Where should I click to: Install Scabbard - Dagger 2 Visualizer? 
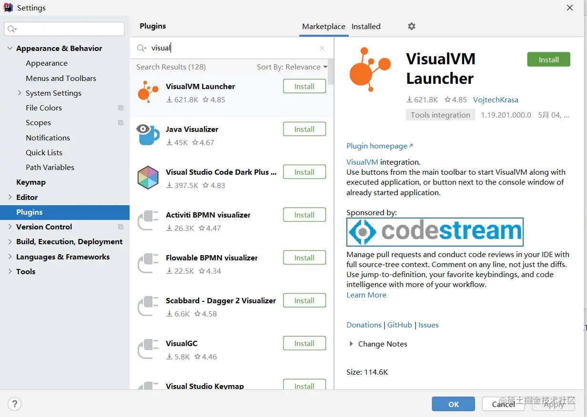pyautogui.click(x=304, y=301)
